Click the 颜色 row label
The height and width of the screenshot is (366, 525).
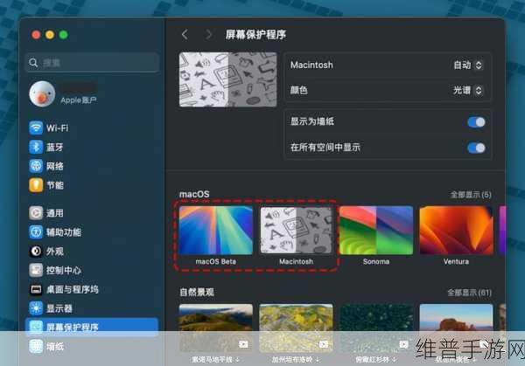298,90
